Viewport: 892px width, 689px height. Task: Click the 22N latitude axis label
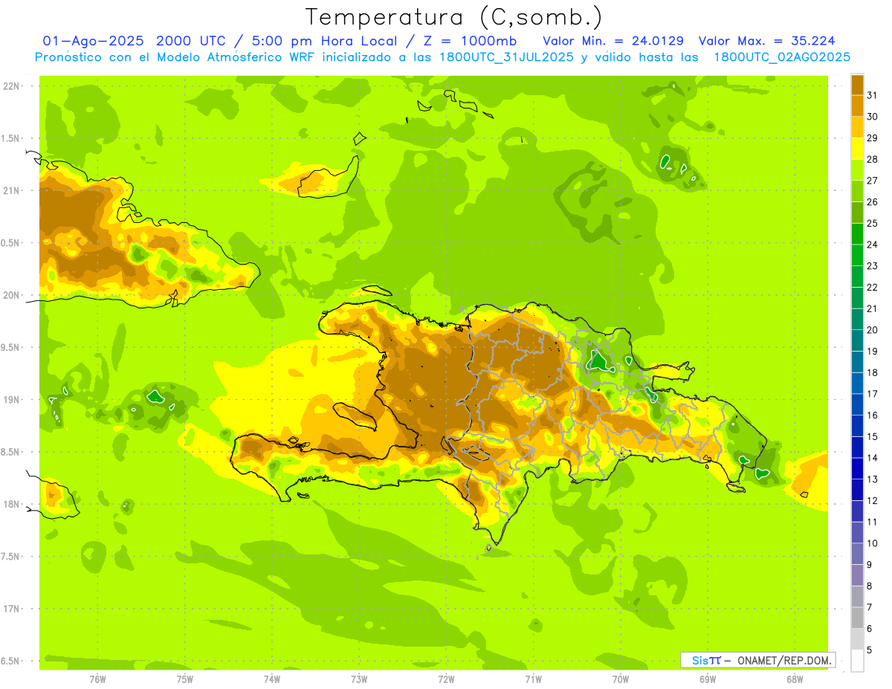tap(12, 86)
